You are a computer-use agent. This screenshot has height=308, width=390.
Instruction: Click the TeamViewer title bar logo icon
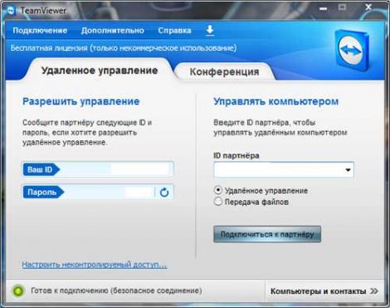pyautogui.click(x=12, y=11)
